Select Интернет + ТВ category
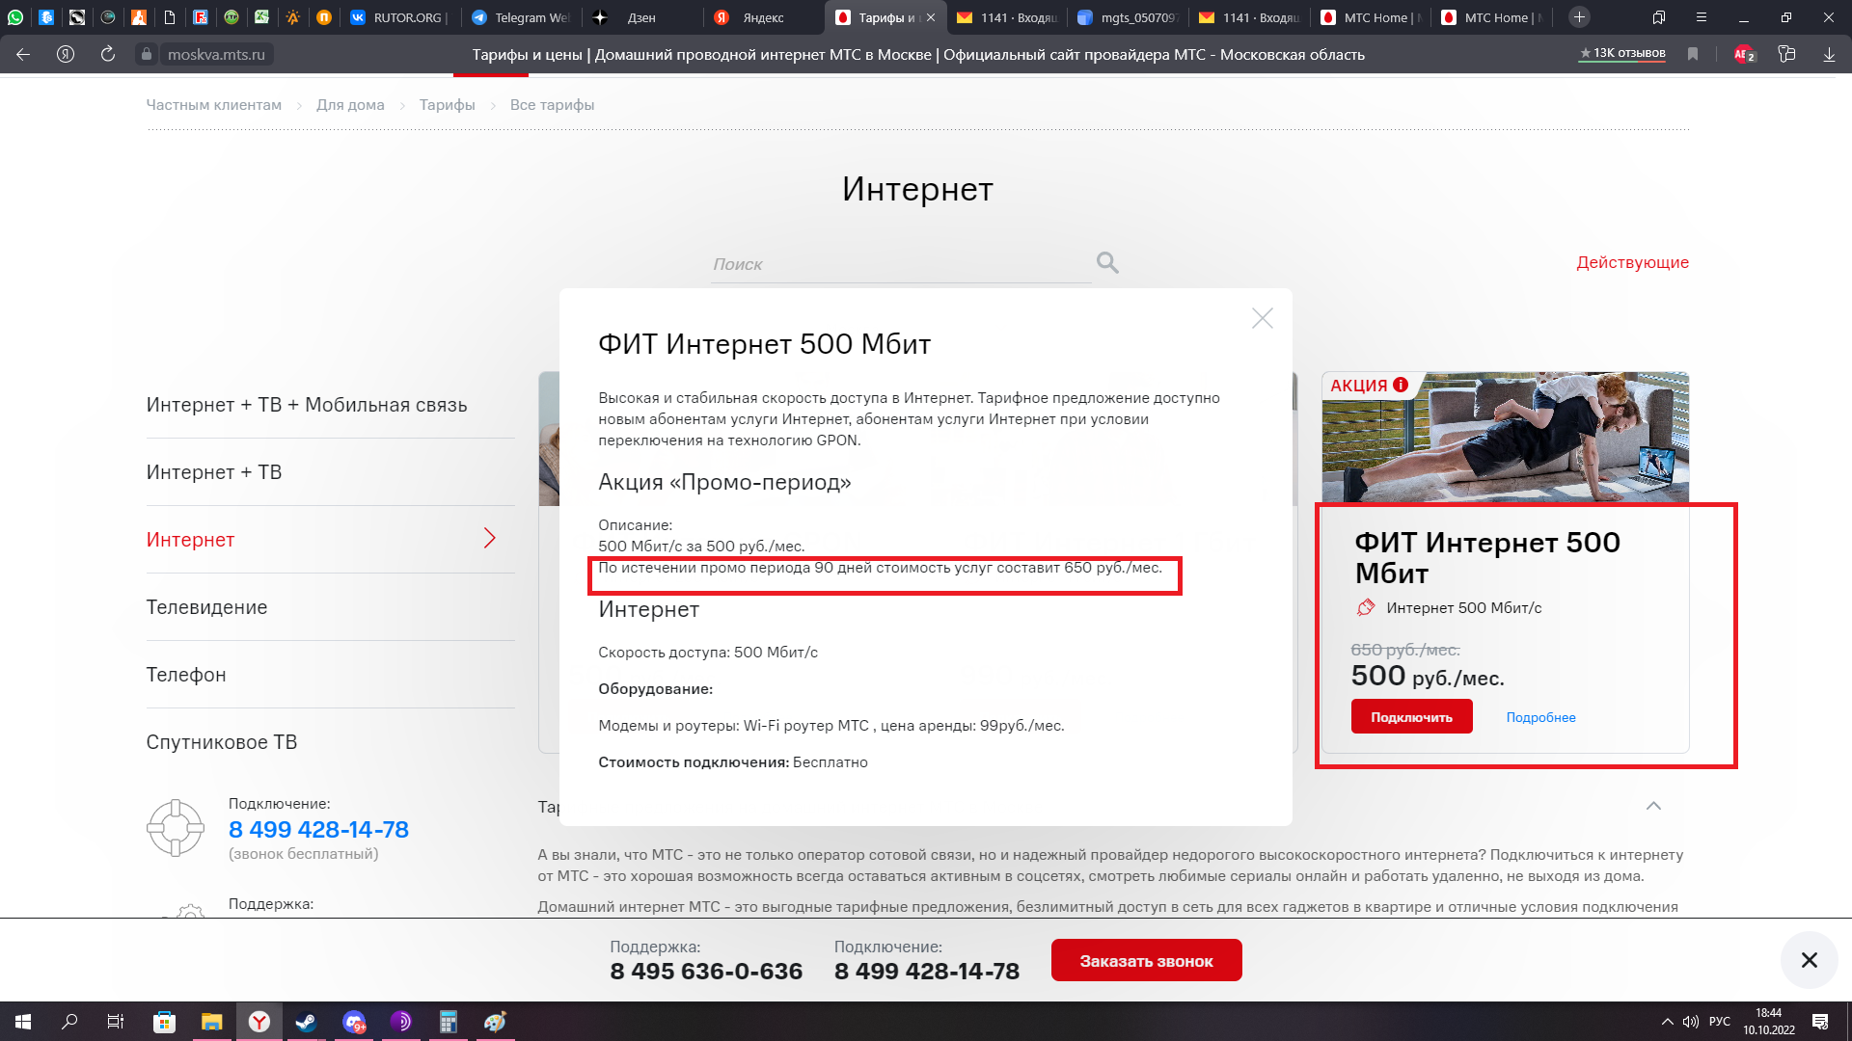The image size is (1852, 1041). (x=214, y=472)
